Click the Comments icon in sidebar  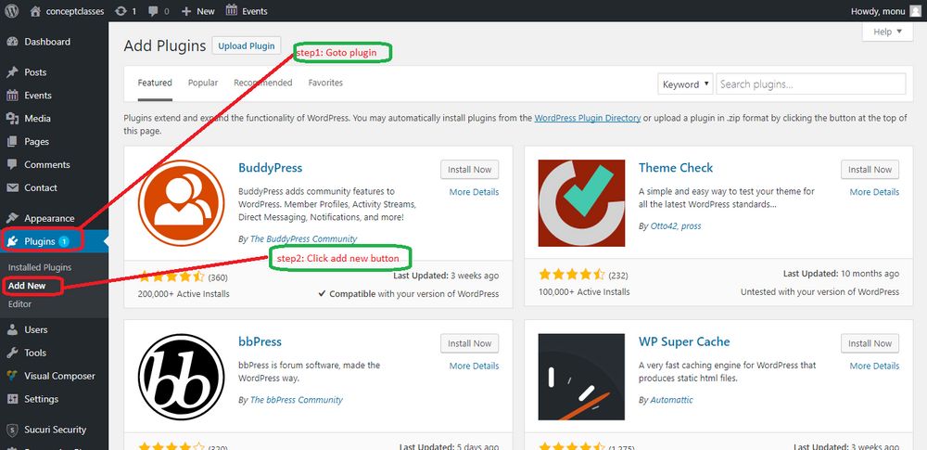click(x=12, y=164)
